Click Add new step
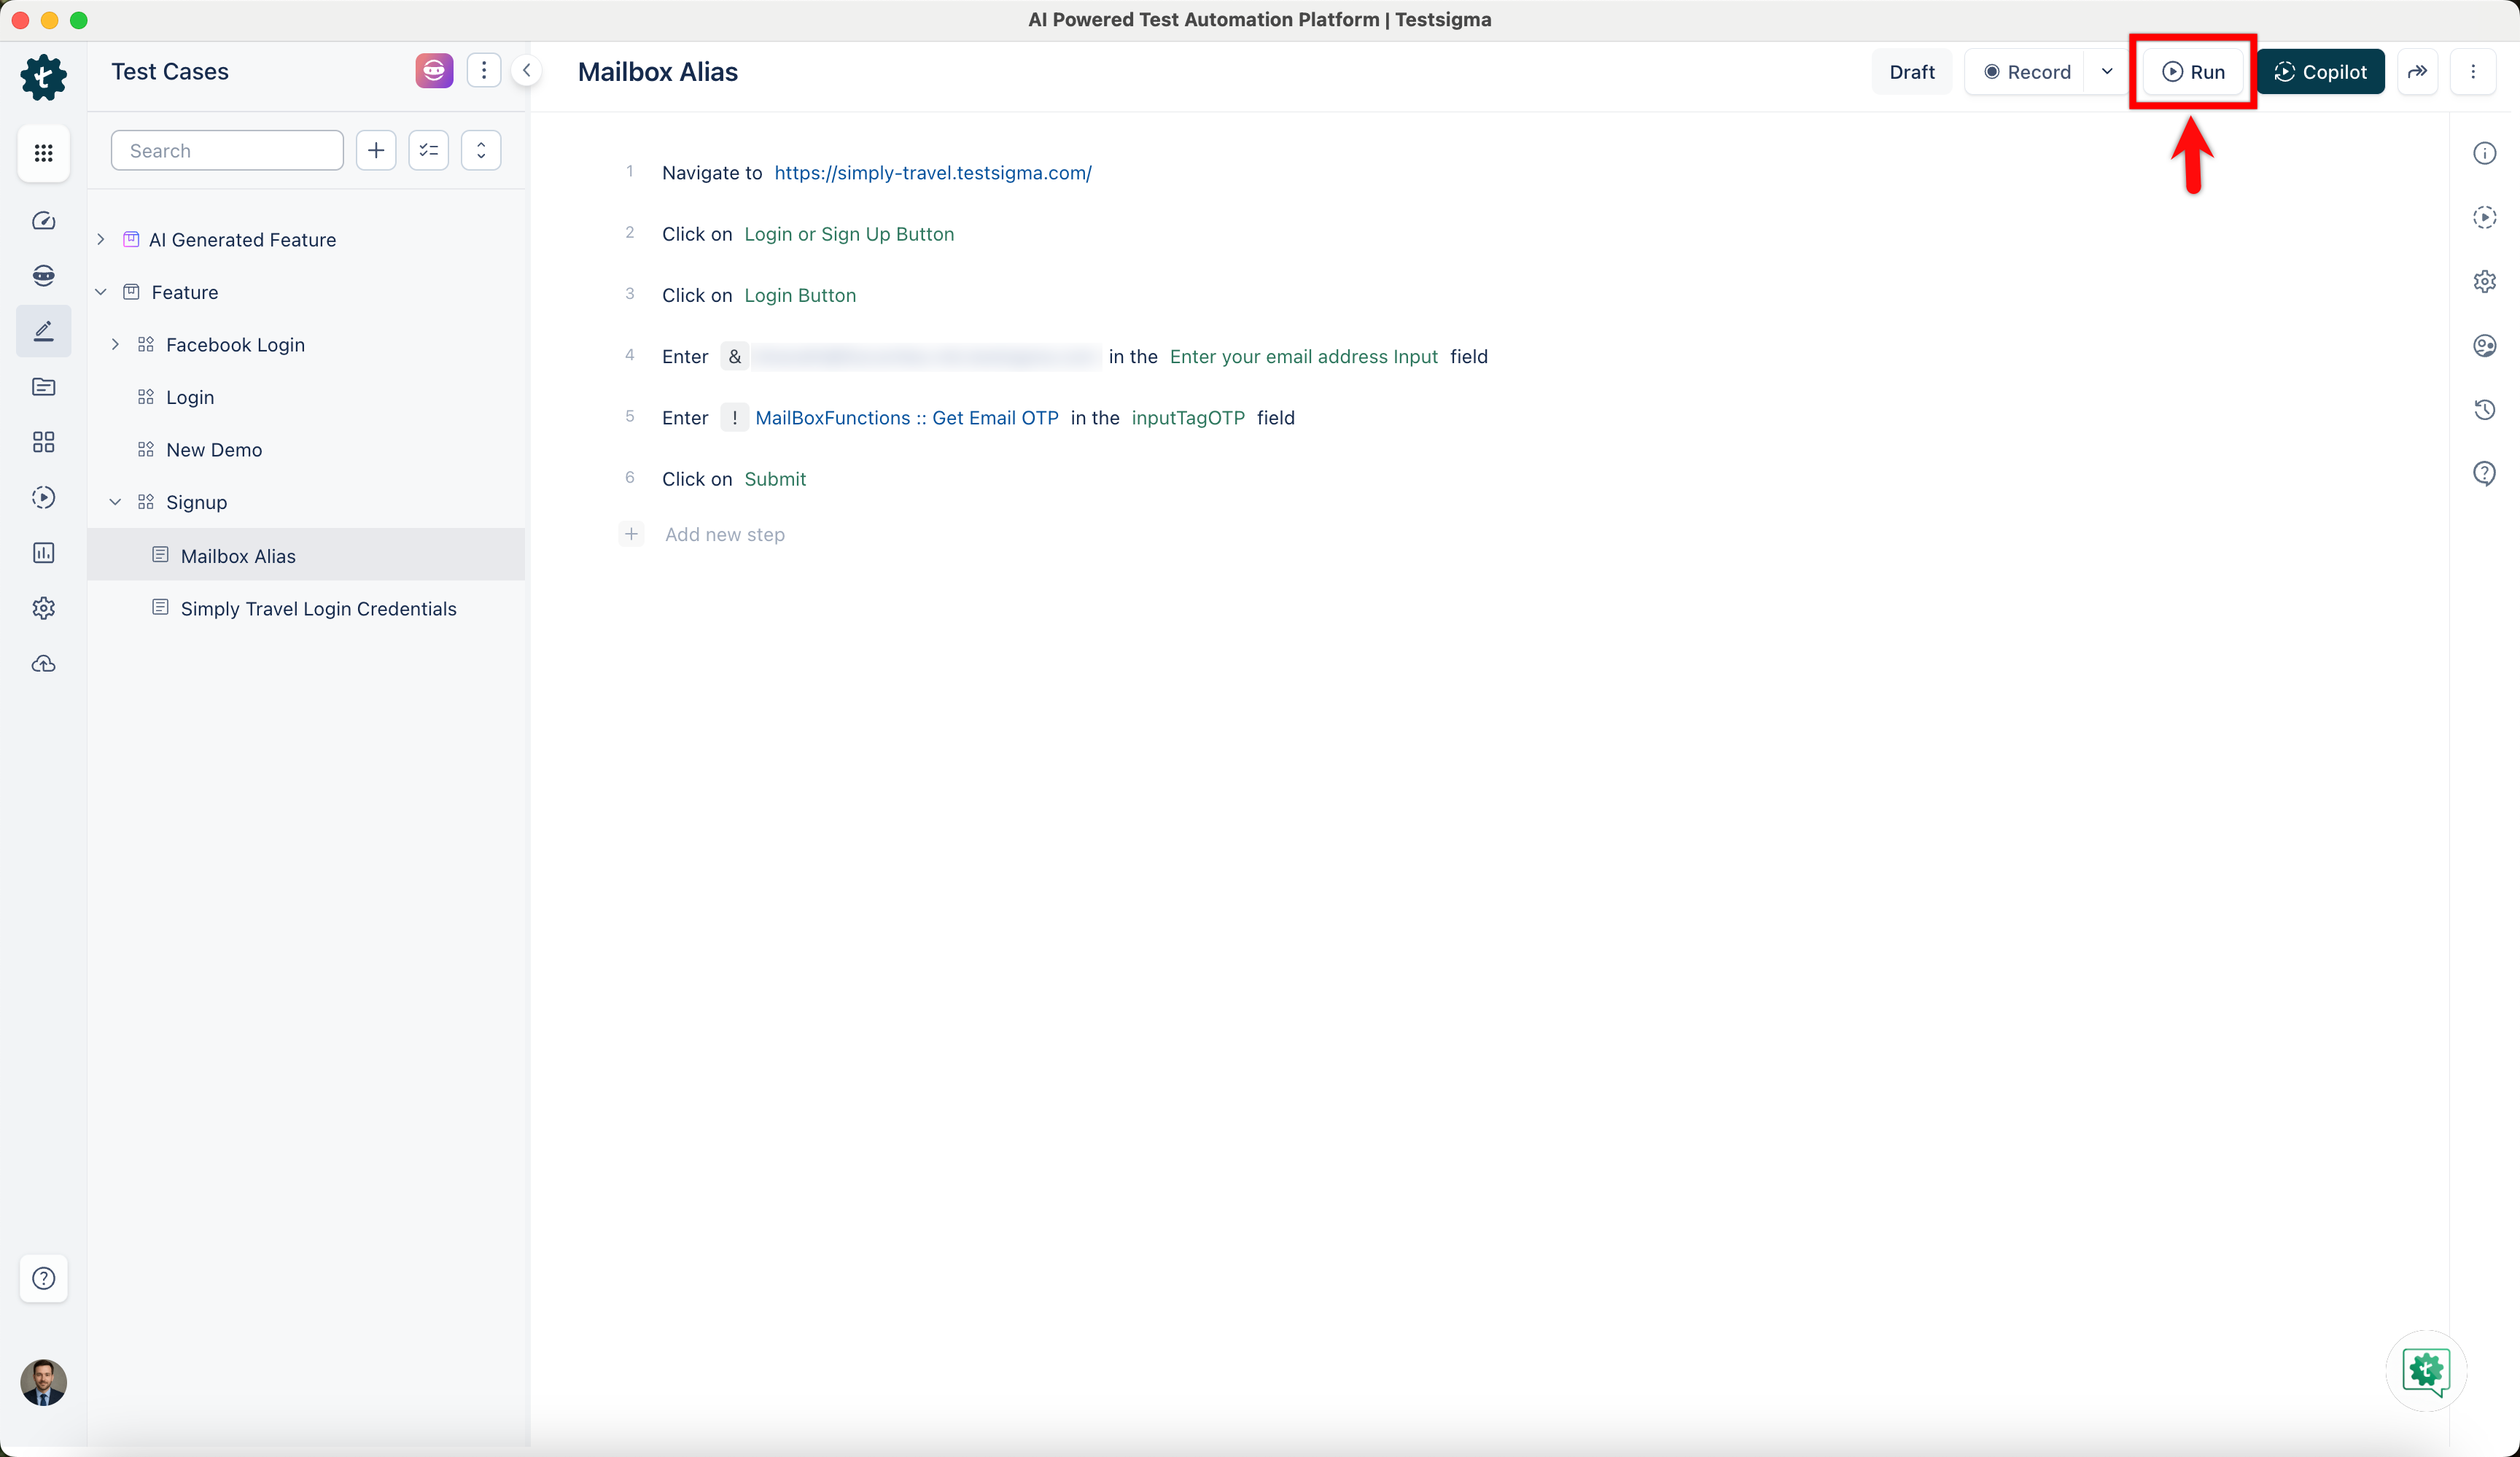 [x=725, y=534]
